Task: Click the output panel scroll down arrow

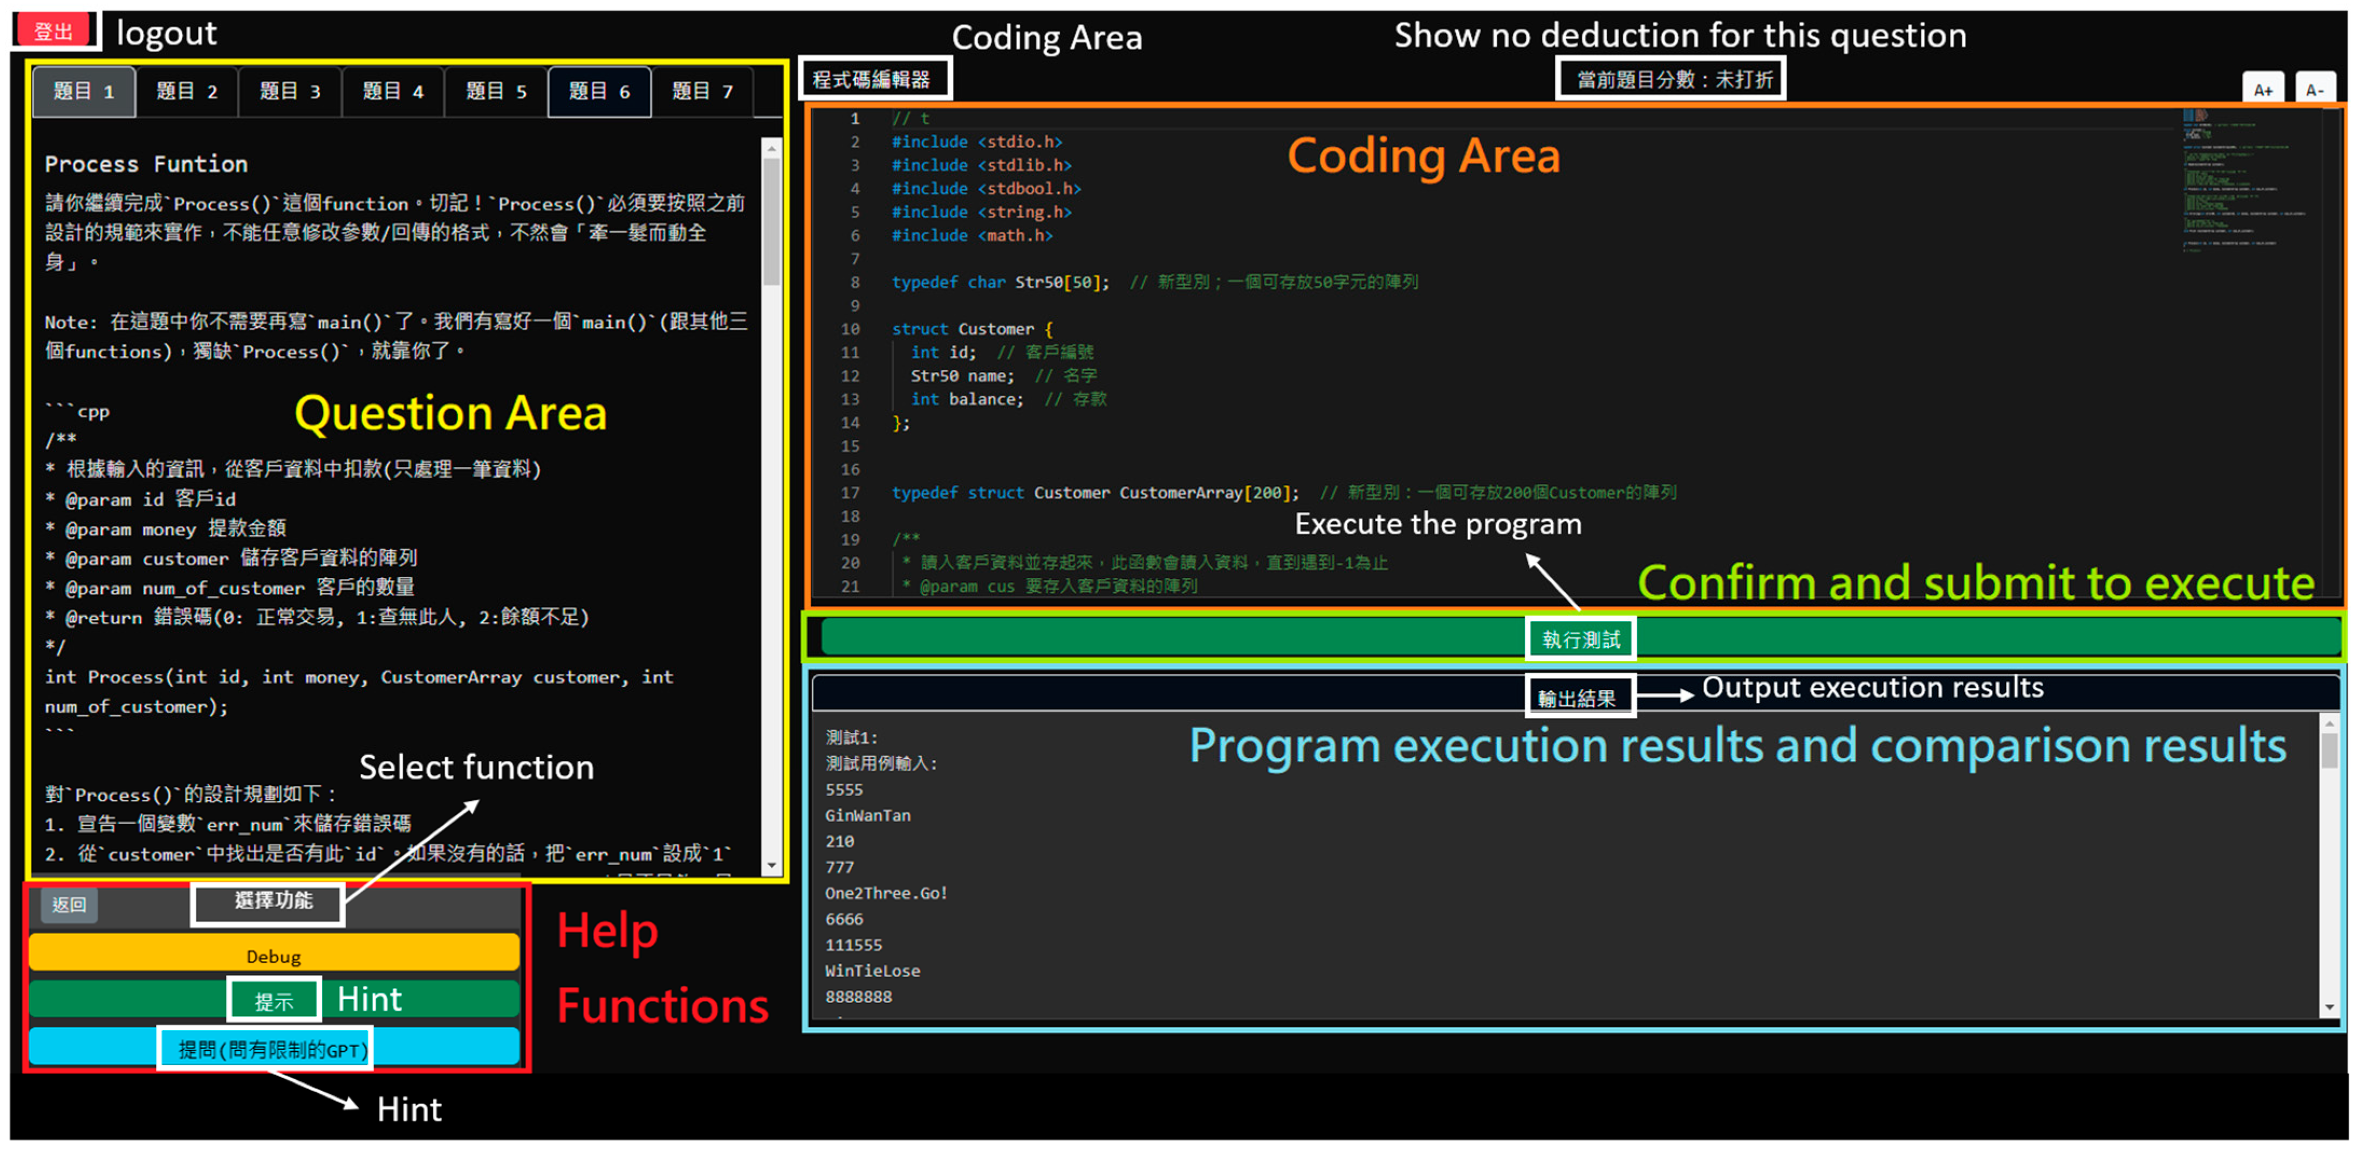Action: click(x=2328, y=1007)
